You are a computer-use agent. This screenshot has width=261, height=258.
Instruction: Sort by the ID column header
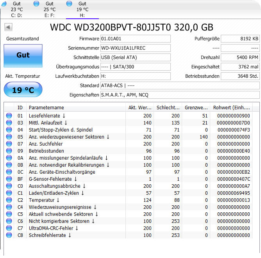tap(20, 108)
